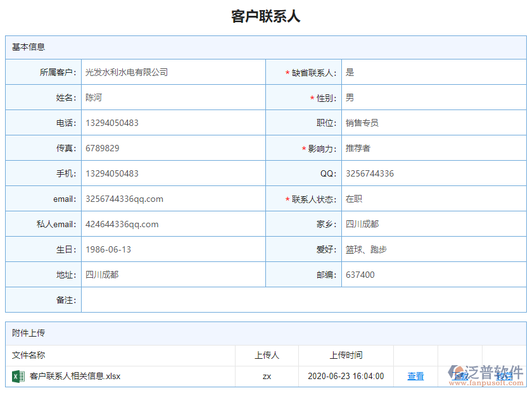
Task: Open the 查看 link to view attachment
Action: point(415,375)
